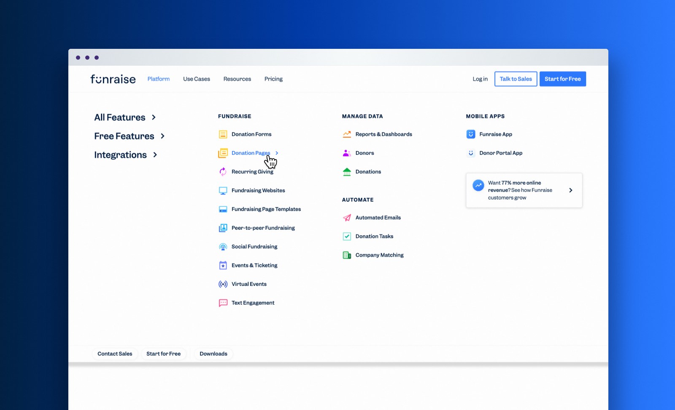Open the Donation Tasks link
Viewport: 675px width, 410px height.
coord(374,237)
